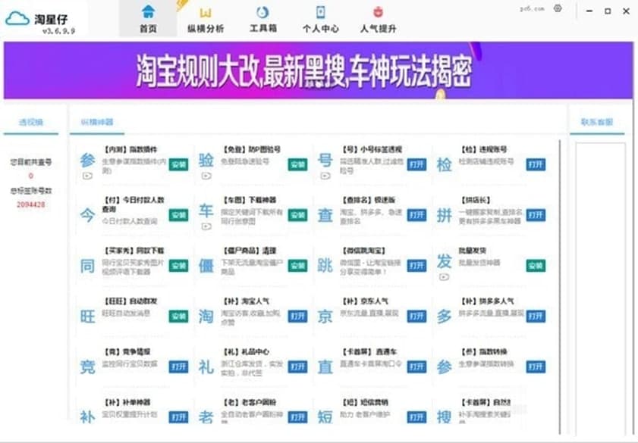Open 【补】淘宝人气
The height and width of the screenshot is (443, 638).
(298, 316)
